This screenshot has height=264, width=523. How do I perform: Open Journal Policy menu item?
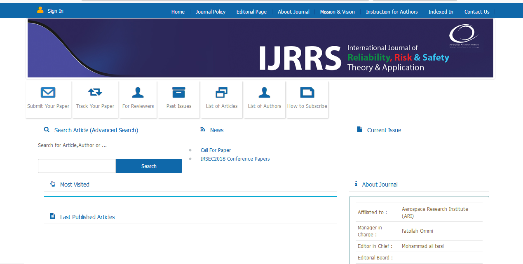coord(211,12)
